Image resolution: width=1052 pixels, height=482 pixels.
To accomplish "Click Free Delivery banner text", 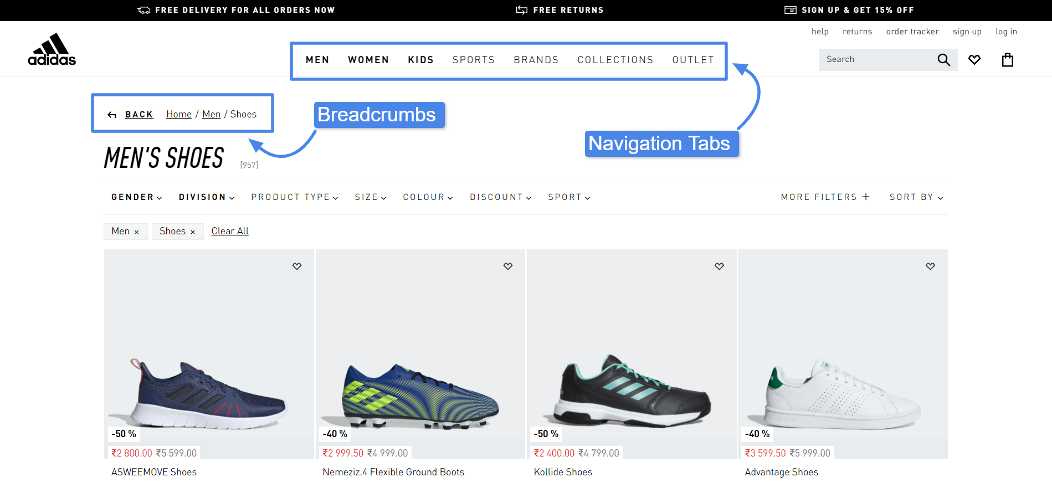I will tap(245, 10).
